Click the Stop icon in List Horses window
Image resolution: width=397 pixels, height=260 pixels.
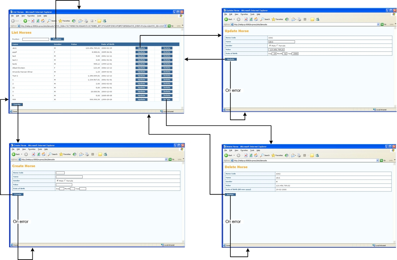click(x=33, y=21)
